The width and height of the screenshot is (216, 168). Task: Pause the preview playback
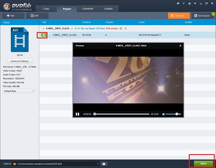pyautogui.click(x=77, y=114)
